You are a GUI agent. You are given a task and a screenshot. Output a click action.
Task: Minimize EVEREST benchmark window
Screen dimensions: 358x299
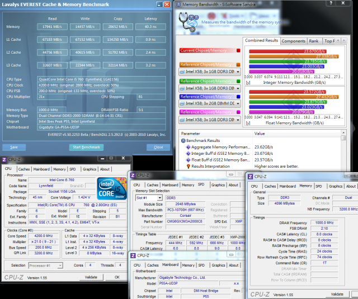pos(159,4)
